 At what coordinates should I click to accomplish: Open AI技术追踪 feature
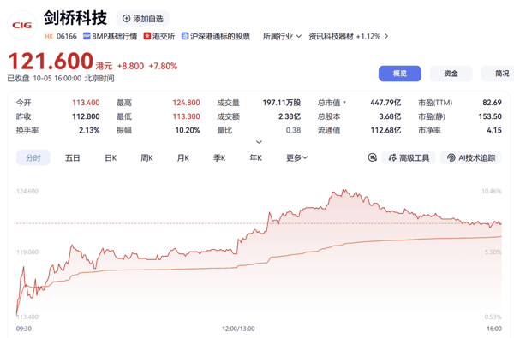click(x=470, y=157)
